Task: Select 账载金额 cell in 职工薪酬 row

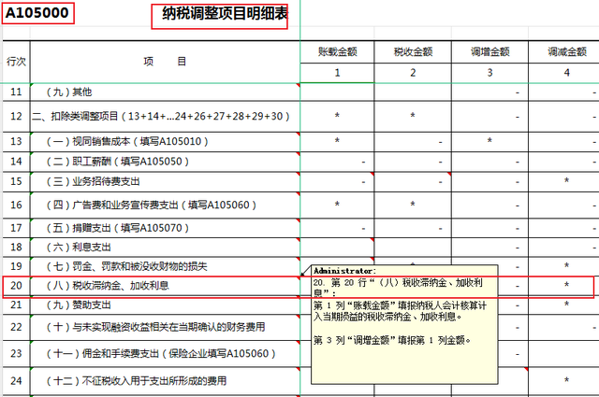Action: click(337, 162)
